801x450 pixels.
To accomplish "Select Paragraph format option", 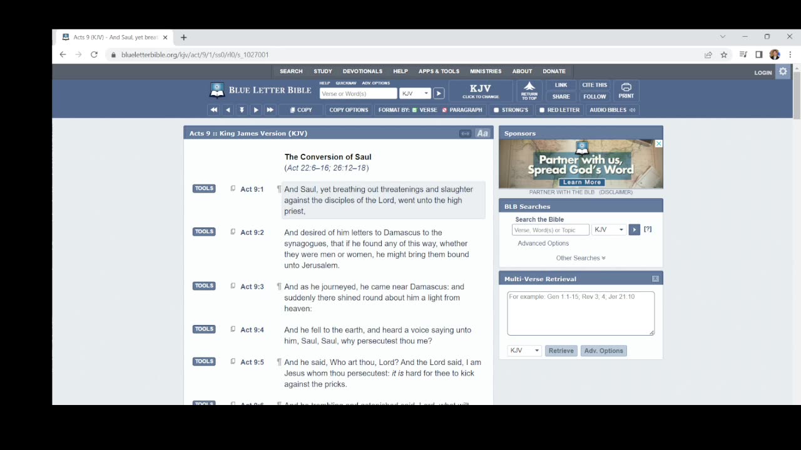I will click(x=462, y=110).
